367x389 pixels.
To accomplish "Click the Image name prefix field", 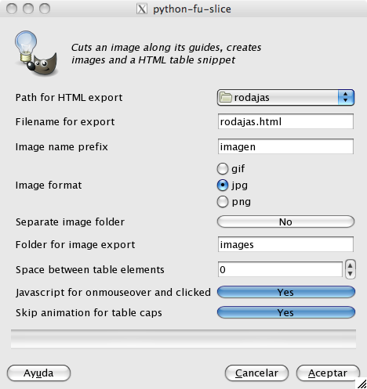I will pos(285,146).
